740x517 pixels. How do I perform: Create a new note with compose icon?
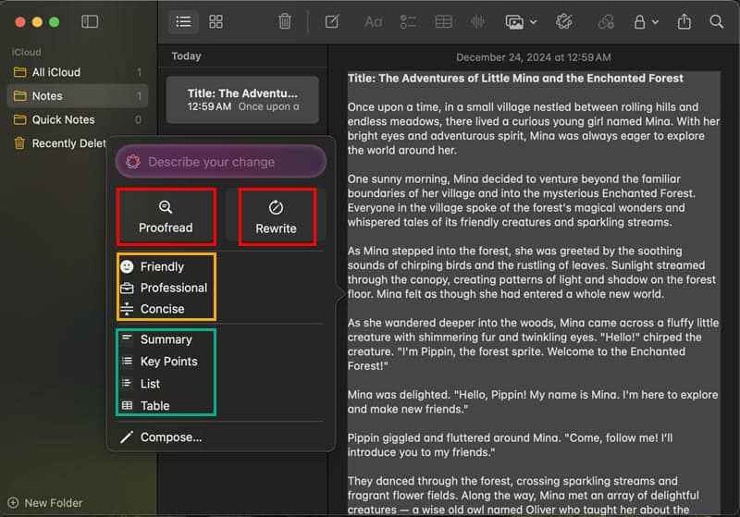point(332,21)
